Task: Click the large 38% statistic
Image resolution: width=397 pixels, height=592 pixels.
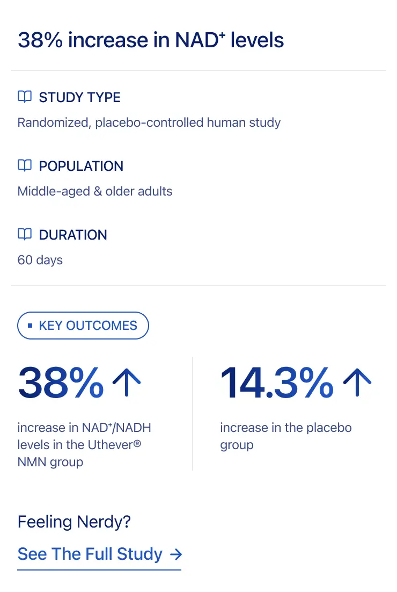Action: click(x=61, y=382)
